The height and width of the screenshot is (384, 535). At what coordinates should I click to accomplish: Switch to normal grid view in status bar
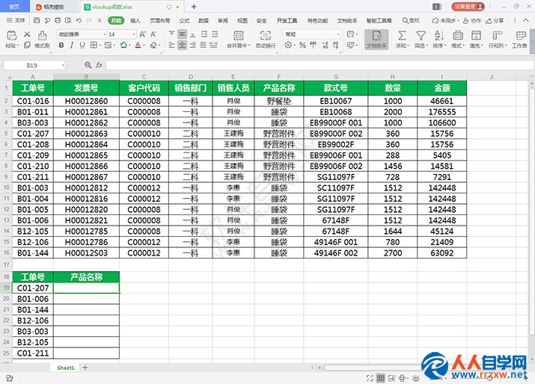[381, 378]
